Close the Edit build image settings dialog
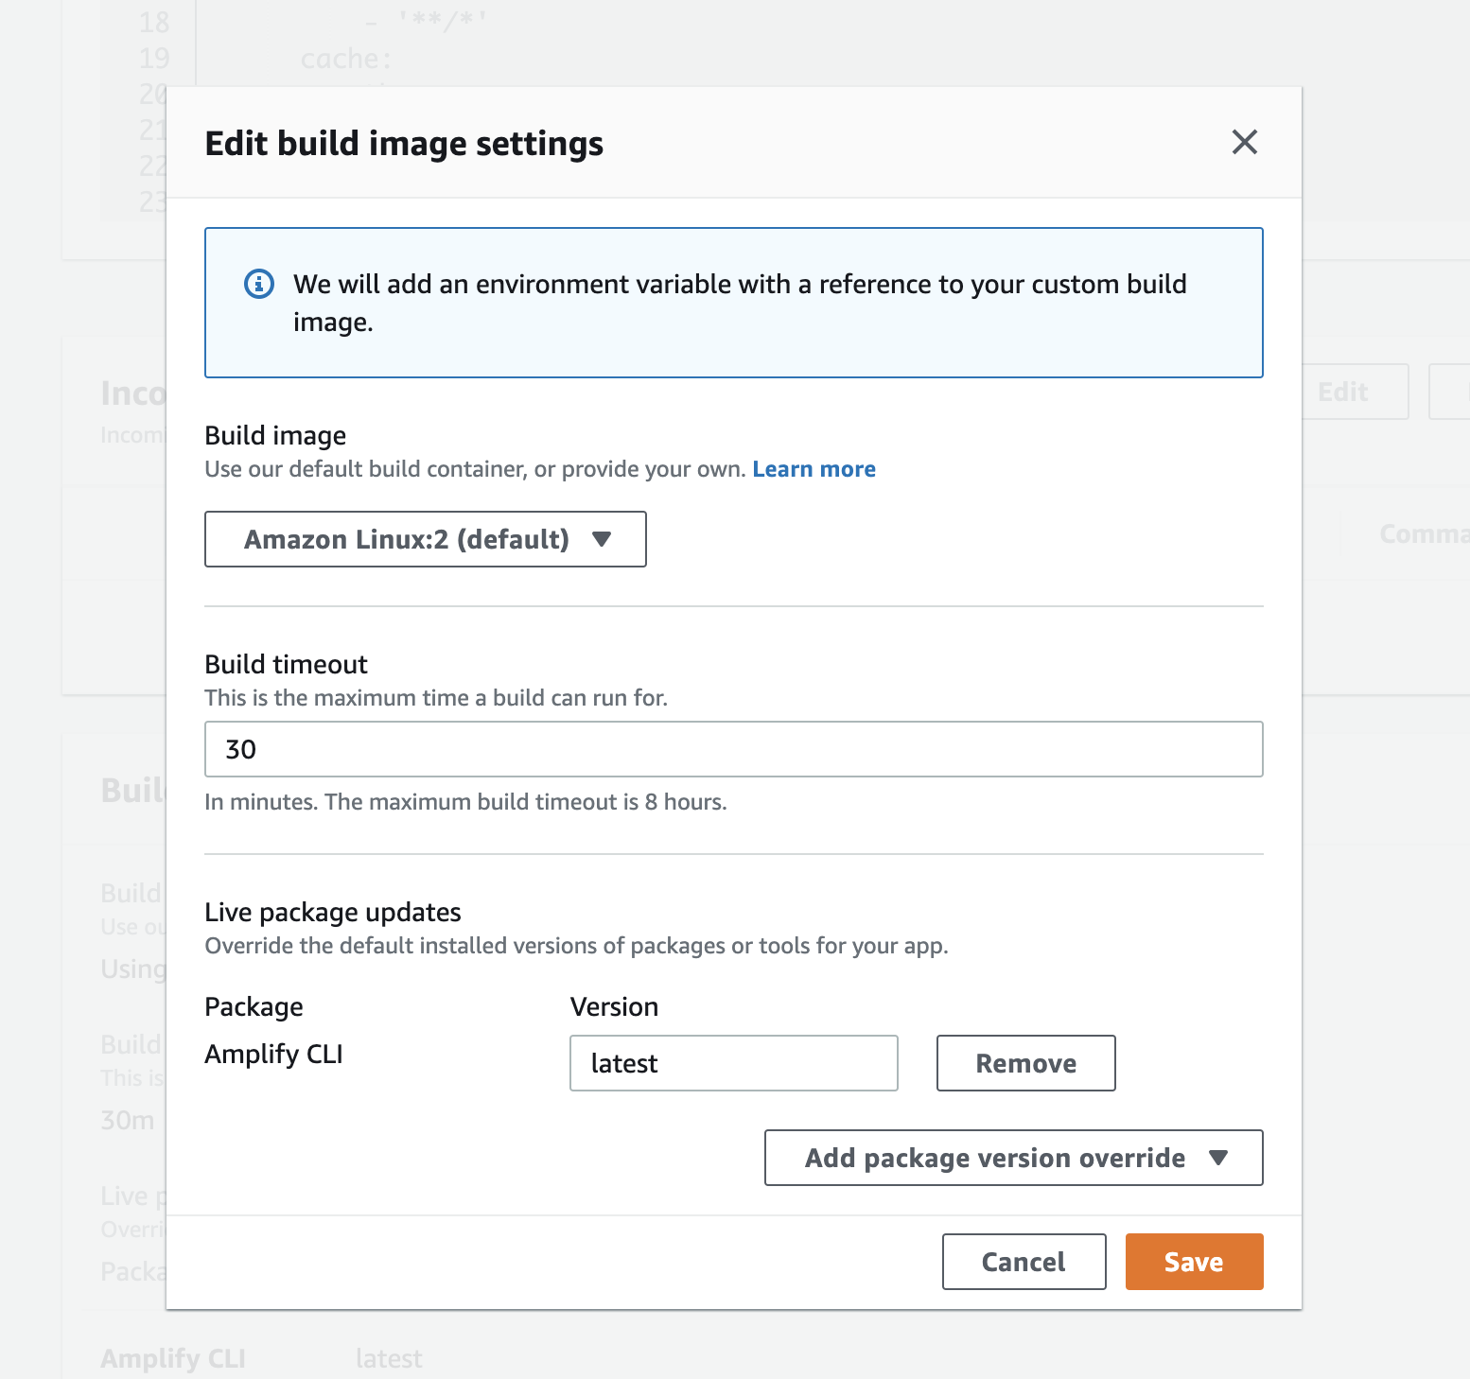The image size is (1470, 1379). coord(1244,142)
